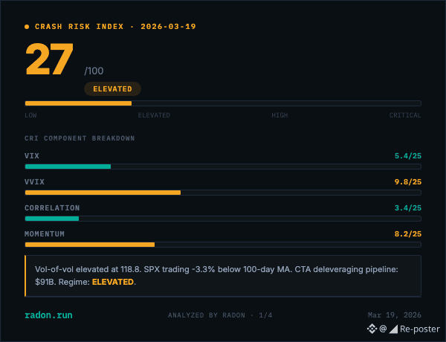446x342 pixels.
Task: Click the HIGH scale label
Action: 279,115
